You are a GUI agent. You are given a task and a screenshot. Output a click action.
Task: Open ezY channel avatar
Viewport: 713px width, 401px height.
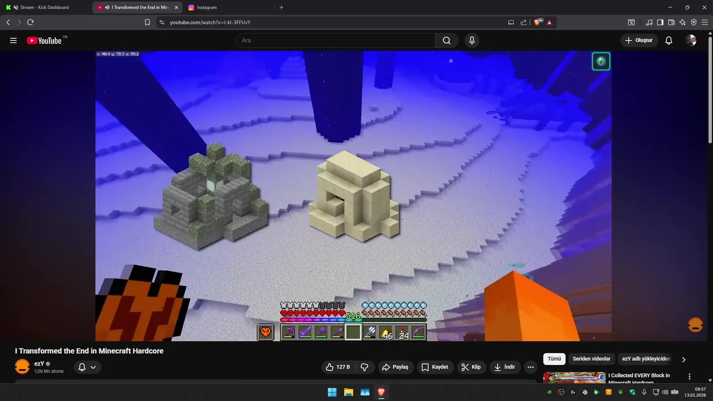[x=22, y=366]
